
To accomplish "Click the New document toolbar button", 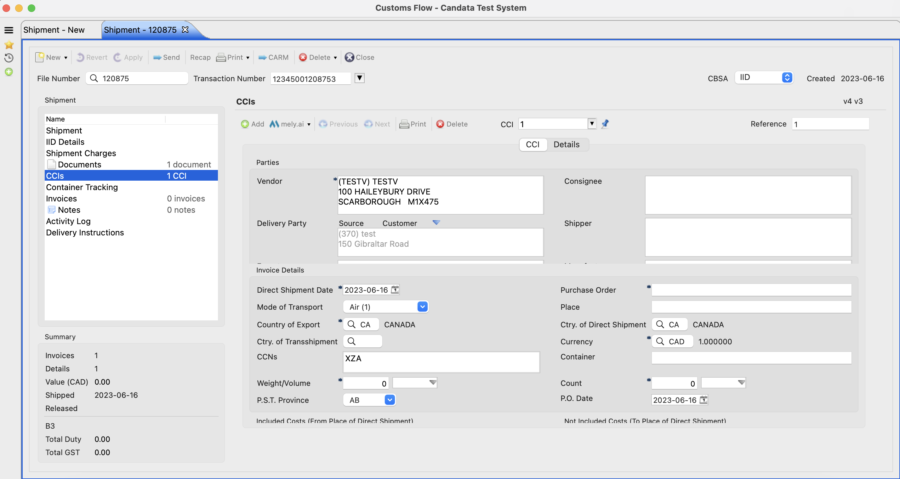I will (x=48, y=57).
